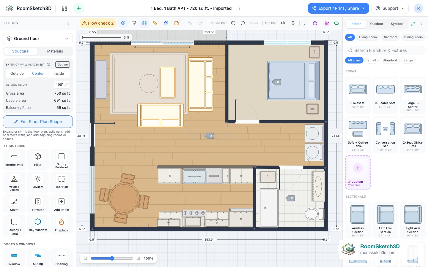Rotate plan clockwise
This screenshot has width=428, height=267.
[x=243, y=23]
